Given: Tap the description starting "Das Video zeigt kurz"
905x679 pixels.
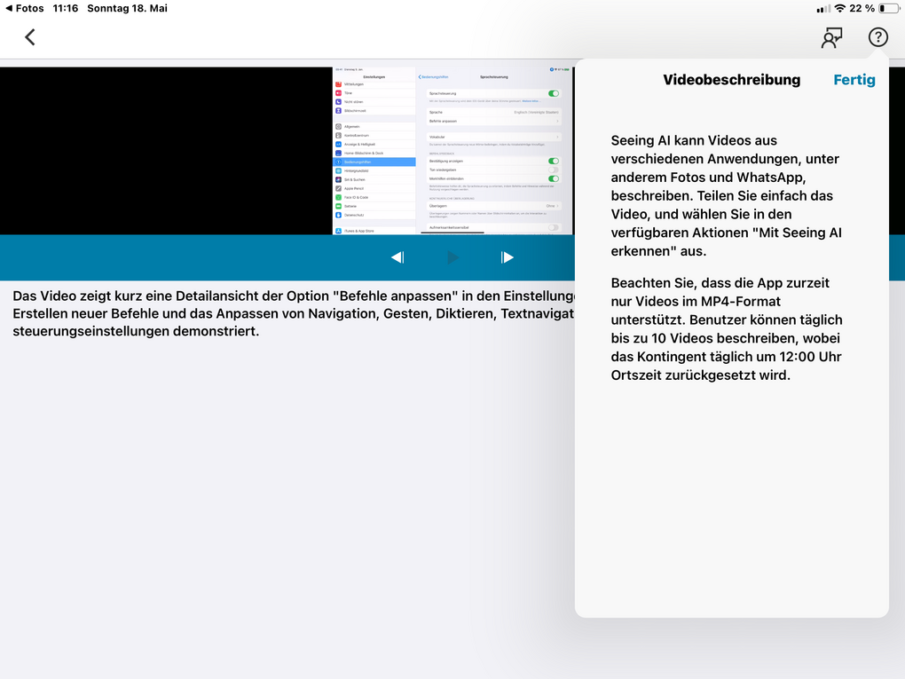Looking at the screenshot, I should point(294,313).
